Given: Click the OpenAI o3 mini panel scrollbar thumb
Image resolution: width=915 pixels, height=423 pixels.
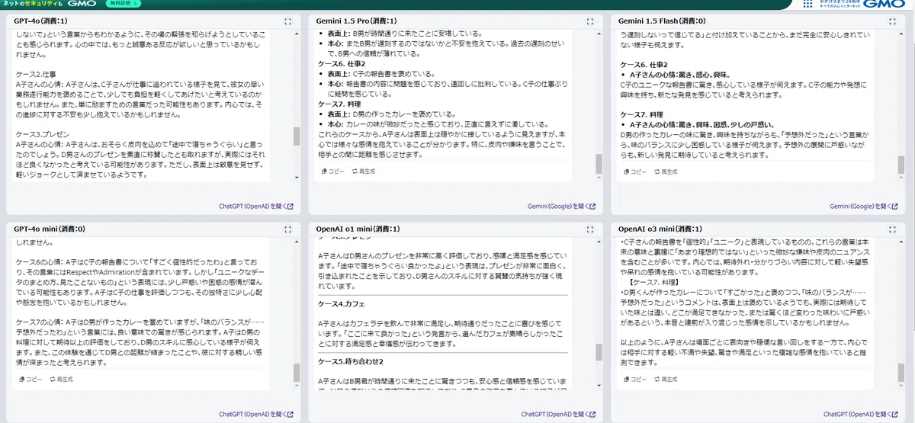Looking at the screenshot, I should click(902, 373).
